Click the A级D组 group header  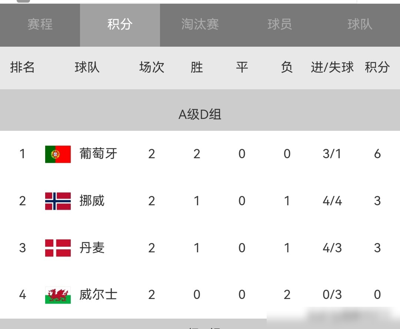[200, 114]
